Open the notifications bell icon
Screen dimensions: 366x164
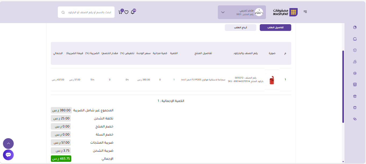pos(133,12)
